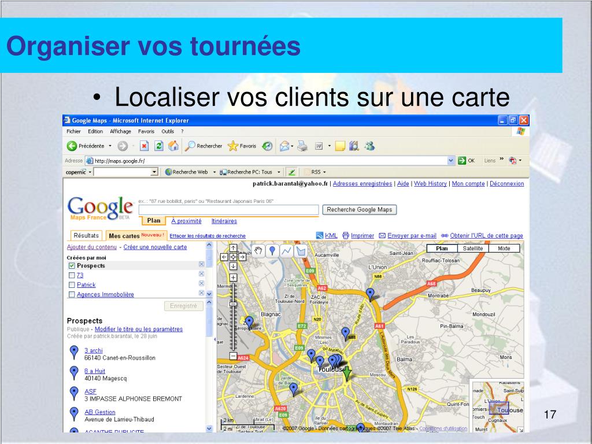
Task: Refresh the page with green arrows icon
Action: click(x=159, y=146)
